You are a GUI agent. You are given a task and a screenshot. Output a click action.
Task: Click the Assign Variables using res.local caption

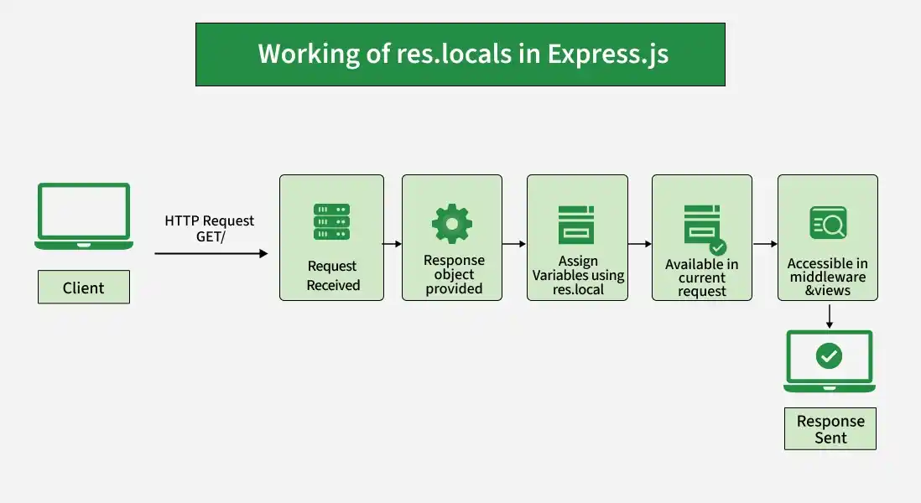point(578,275)
